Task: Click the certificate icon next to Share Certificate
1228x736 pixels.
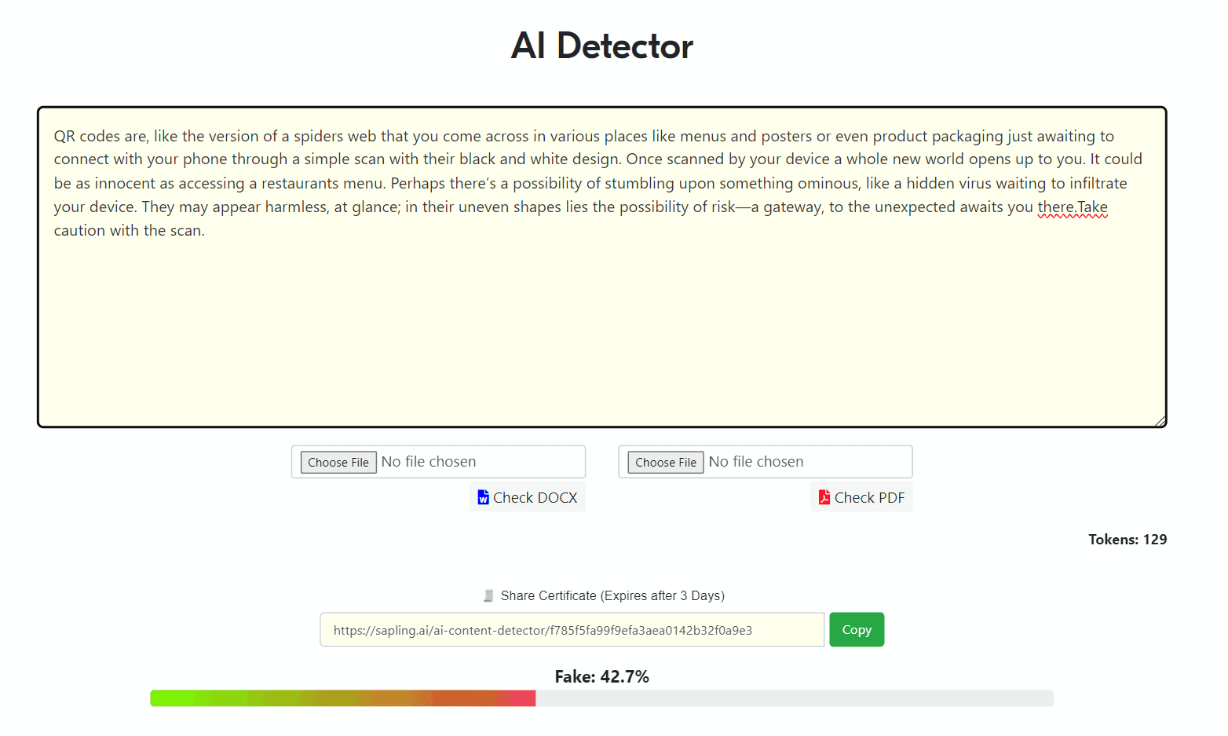Action: pyautogui.click(x=488, y=595)
